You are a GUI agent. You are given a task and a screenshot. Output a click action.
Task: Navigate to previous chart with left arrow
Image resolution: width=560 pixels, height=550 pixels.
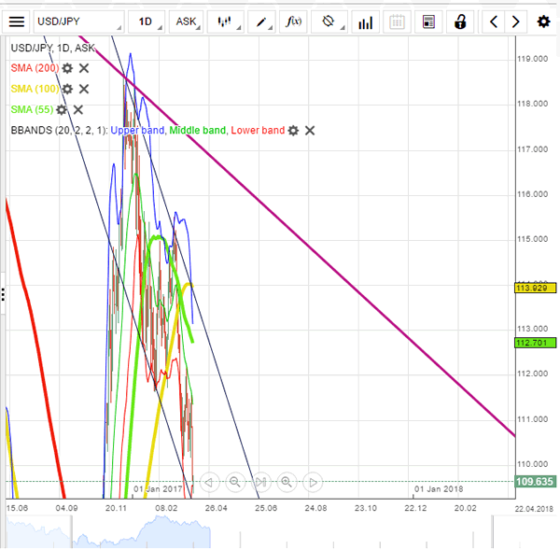(494, 21)
